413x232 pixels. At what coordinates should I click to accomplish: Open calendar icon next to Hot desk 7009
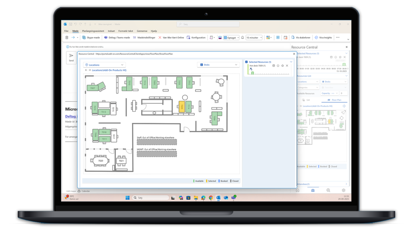pyautogui.click(x=273, y=66)
